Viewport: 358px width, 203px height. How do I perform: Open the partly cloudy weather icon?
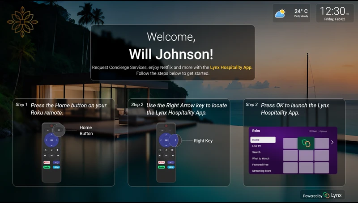pos(280,13)
